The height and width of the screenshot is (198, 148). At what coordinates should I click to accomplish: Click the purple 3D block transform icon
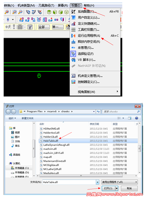tap(62, 20)
